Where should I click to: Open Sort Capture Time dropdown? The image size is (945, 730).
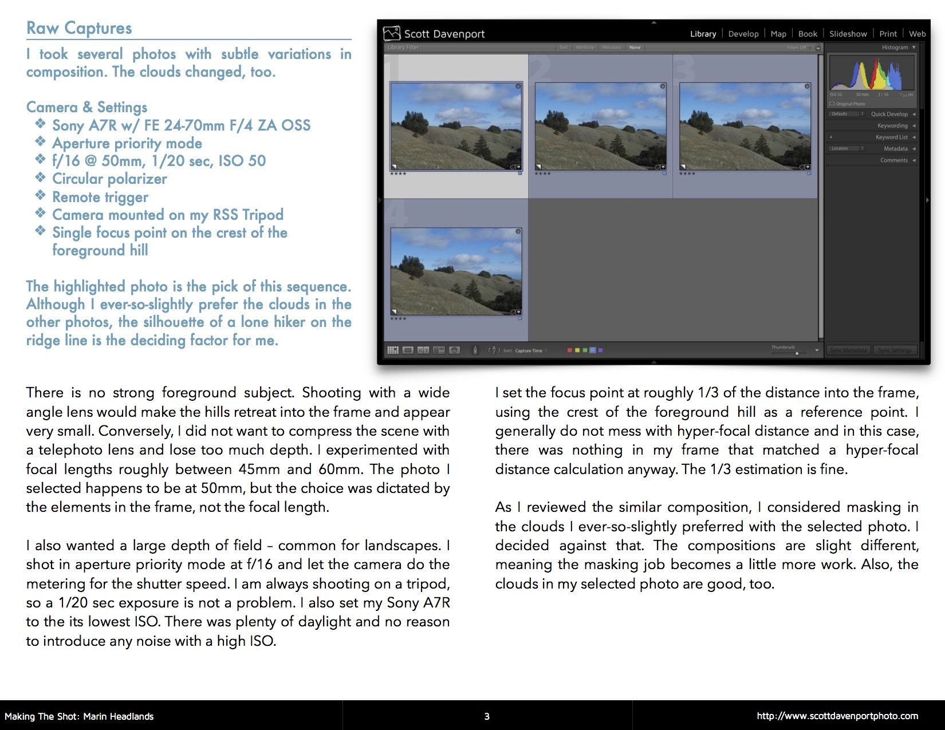click(531, 350)
